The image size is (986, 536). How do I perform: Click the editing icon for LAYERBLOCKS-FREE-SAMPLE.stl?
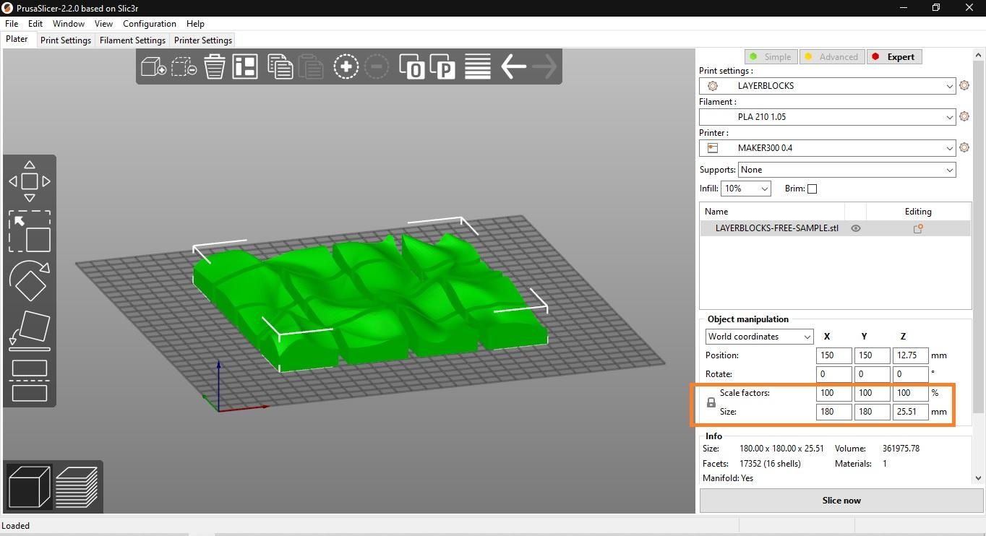click(x=918, y=228)
